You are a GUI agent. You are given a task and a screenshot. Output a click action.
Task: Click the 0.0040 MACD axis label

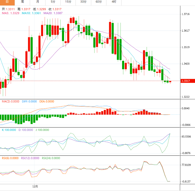pyautogui.click(x=186, y=108)
